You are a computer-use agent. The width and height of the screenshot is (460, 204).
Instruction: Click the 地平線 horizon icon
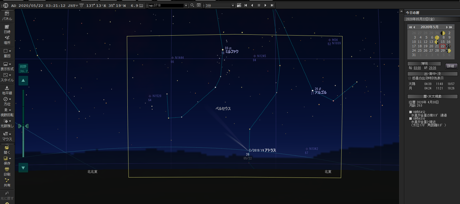pos(7,91)
